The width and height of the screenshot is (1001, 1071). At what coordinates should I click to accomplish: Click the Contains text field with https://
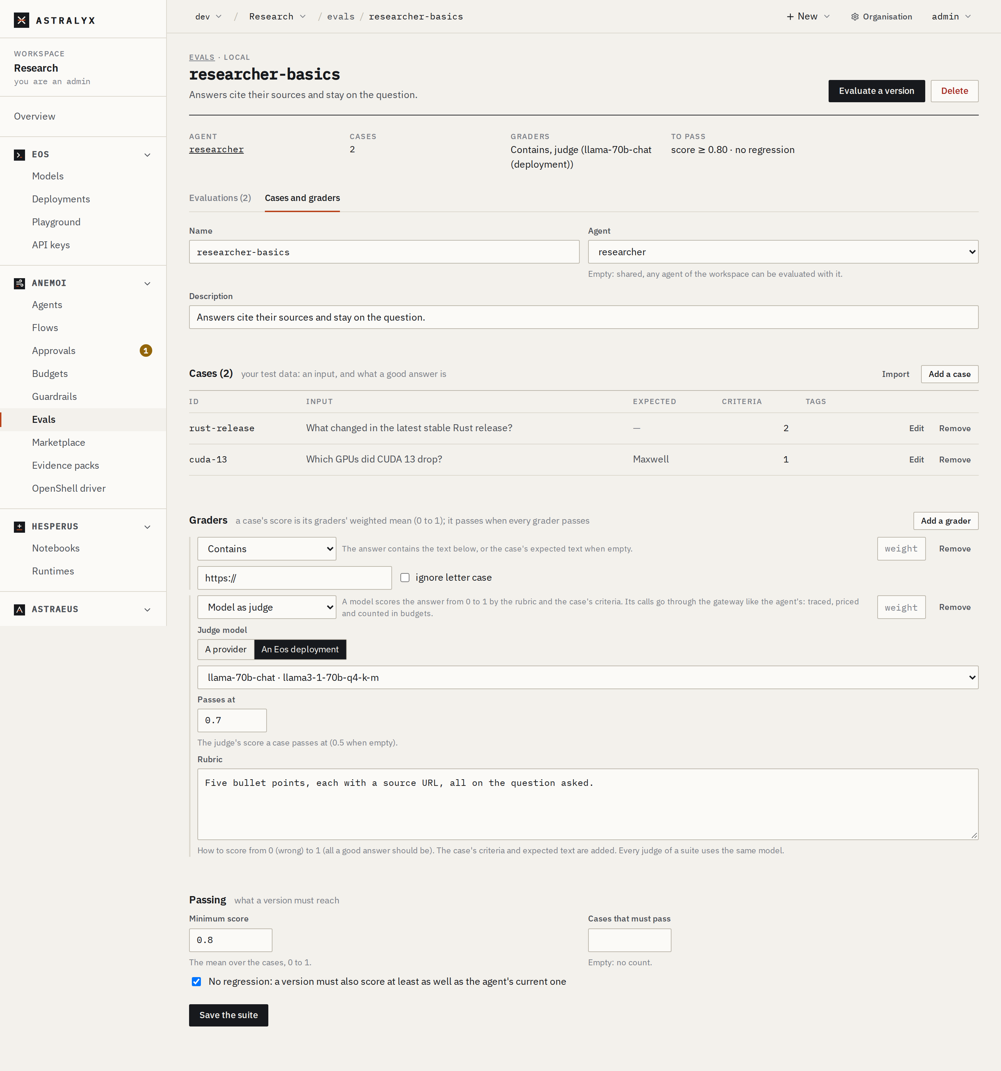(294, 578)
